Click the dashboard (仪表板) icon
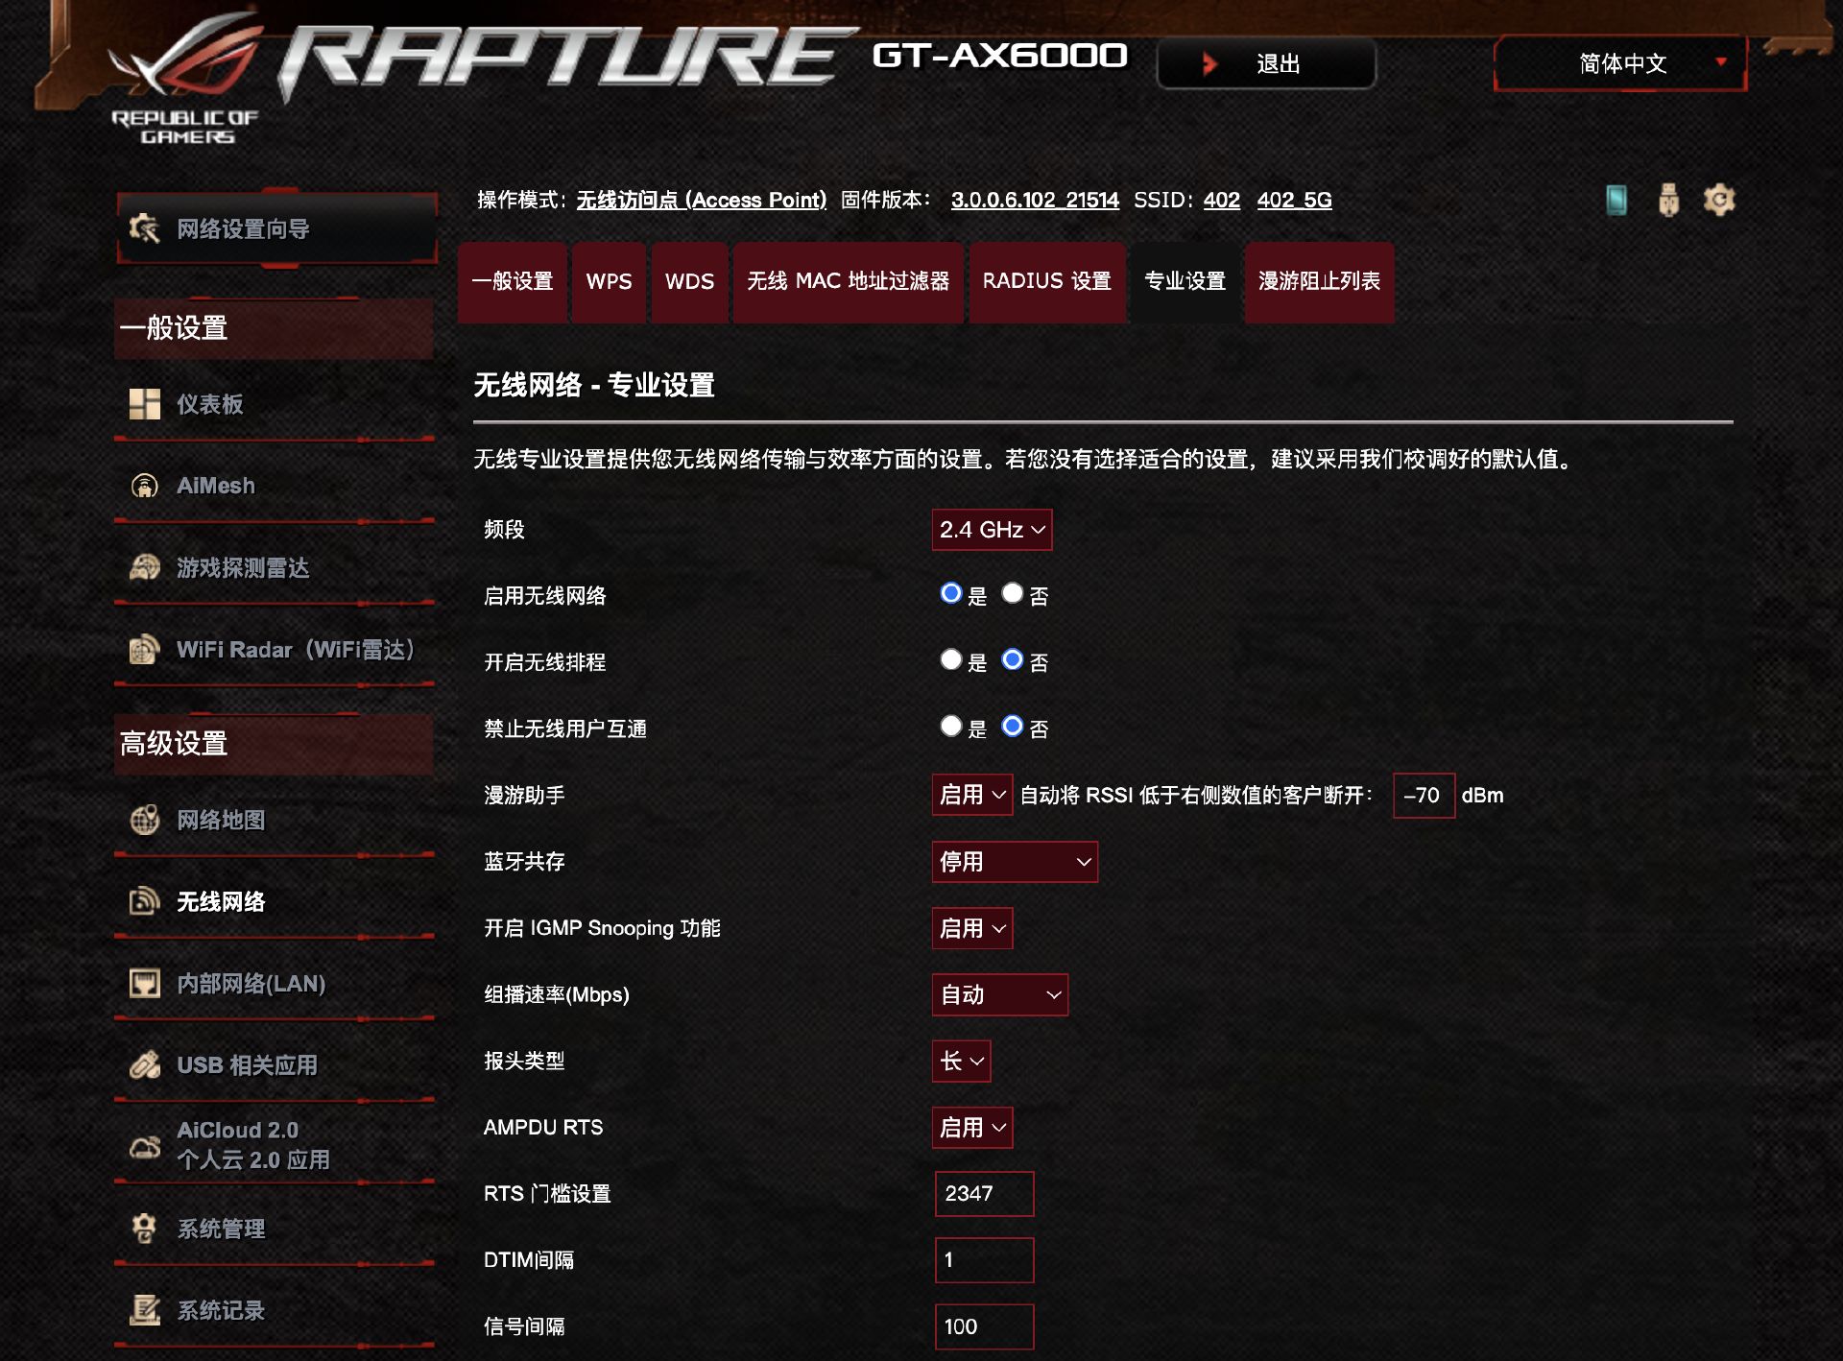1843x1361 pixels. point(145,404)
